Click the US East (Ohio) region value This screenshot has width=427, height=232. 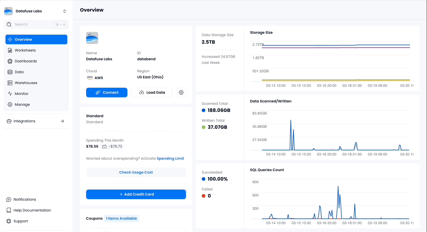coord(150,77)
